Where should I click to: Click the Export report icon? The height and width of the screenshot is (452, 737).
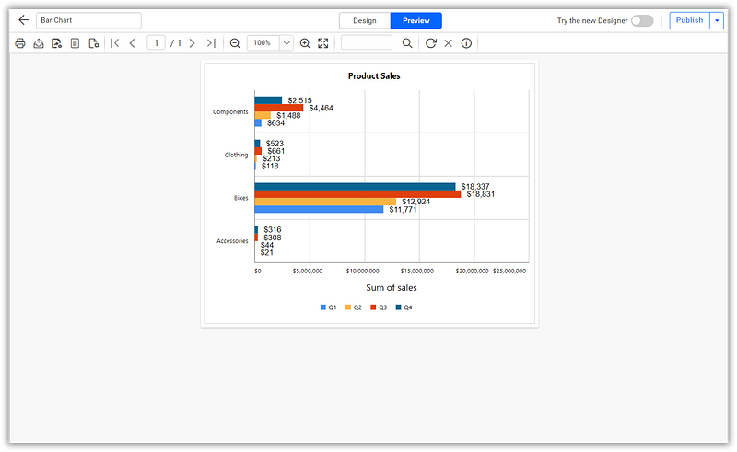click(39, 43)
